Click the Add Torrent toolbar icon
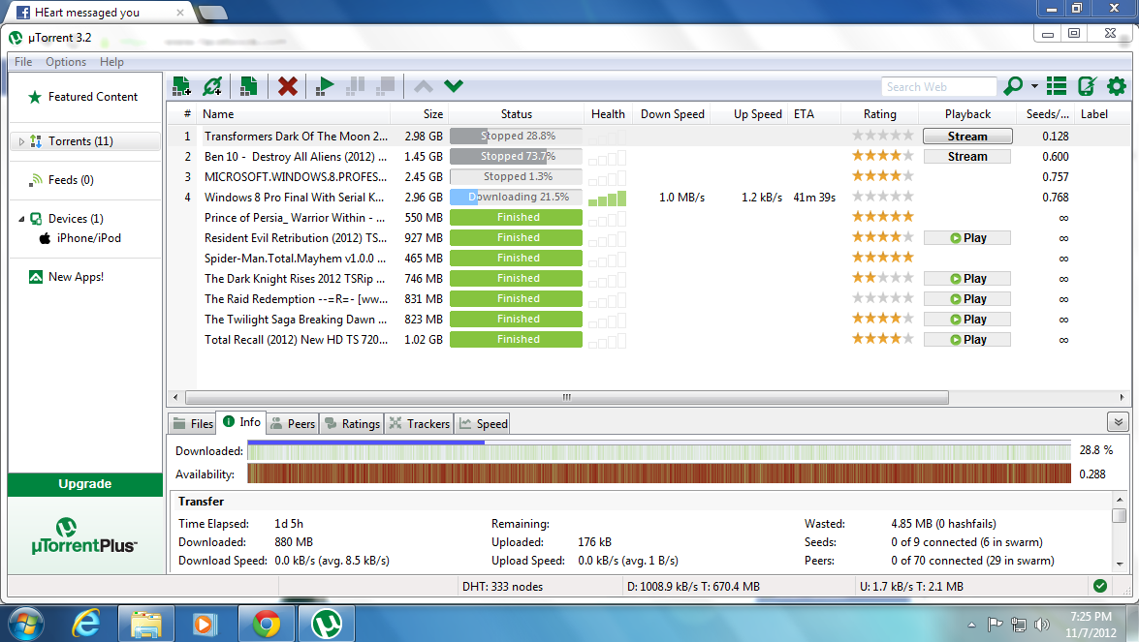Image resolution: width=1139 pixels, height=642 pixels. click(x=181, y=86)
